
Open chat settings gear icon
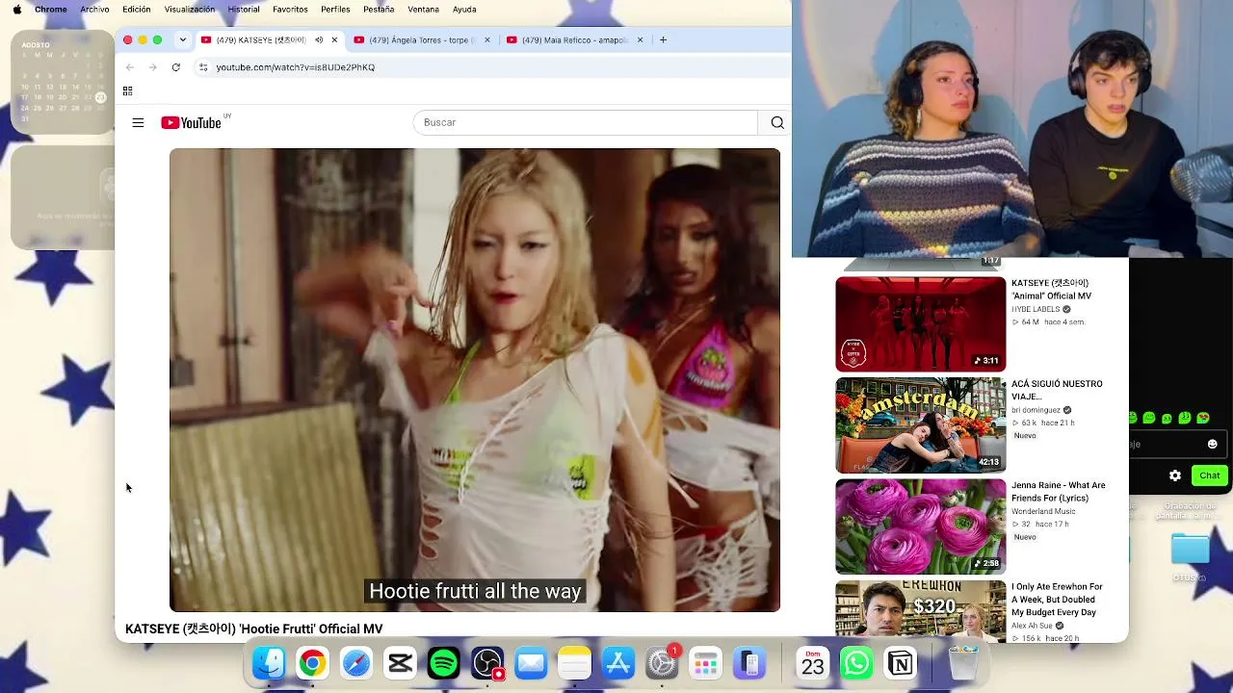pos(1175,475)
